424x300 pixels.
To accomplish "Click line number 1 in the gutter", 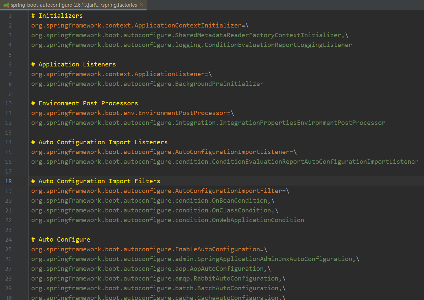I will click(10, 15).
